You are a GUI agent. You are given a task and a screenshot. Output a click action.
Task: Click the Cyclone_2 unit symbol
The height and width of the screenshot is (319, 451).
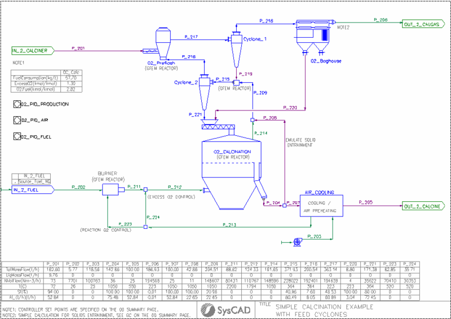pyautogui.click(x=205, y=92)
